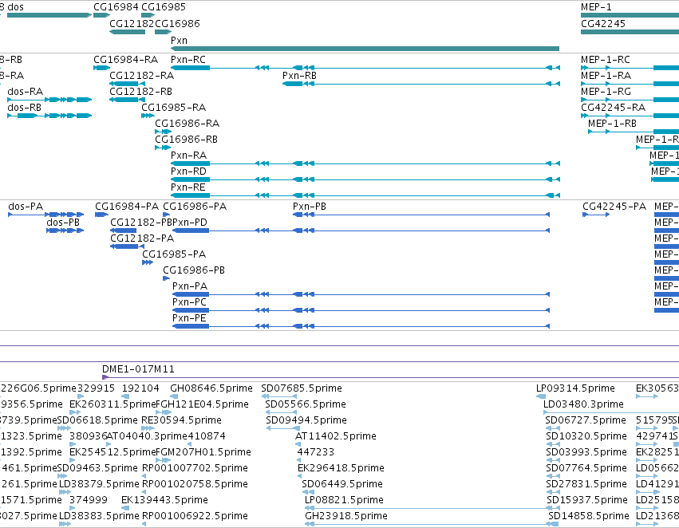This screenshot has height=528, width=679.
Task: Open the 'CG12182-RA' transcript label
Action: tap(141, 75)
